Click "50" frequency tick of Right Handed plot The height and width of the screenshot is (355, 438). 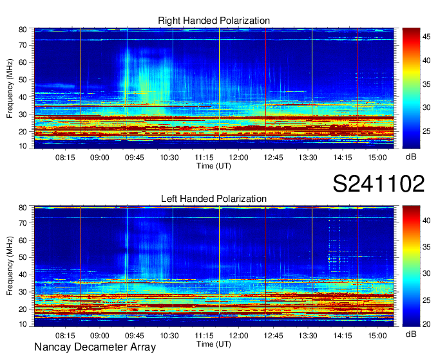click(23, 80)
